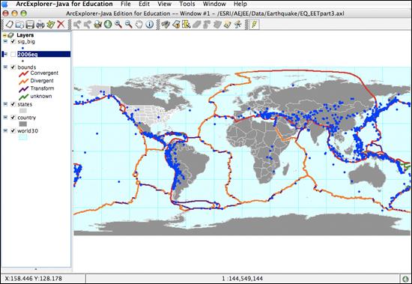The height and width of the screenshot is (284, 412).
Task: Collapse the Layers root node
Action: (4, 35)
